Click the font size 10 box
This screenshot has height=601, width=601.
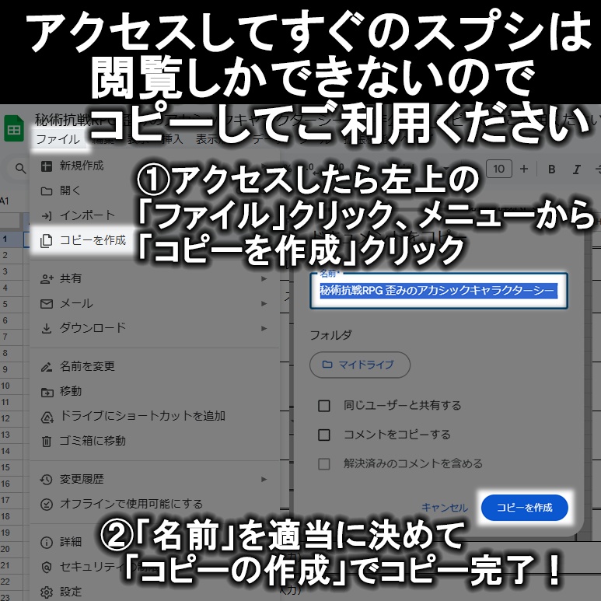click(498, 169)
